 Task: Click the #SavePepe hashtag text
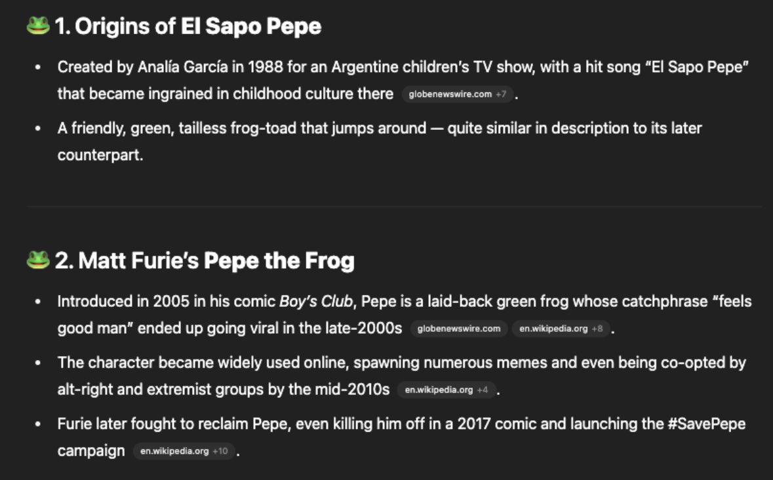pyautogui.click(x=706, y=424)
